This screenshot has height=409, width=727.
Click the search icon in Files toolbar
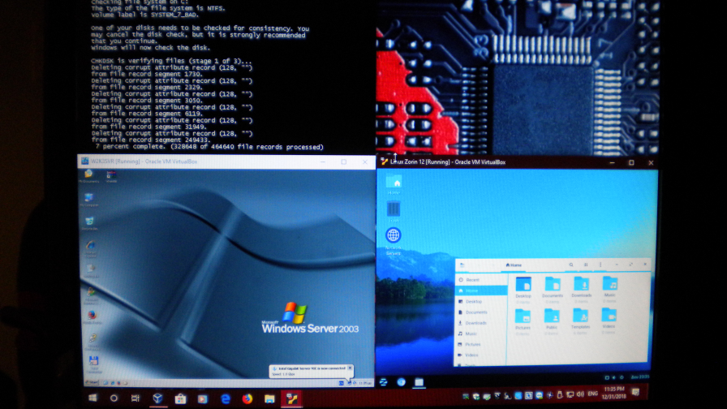coord(571,265)
